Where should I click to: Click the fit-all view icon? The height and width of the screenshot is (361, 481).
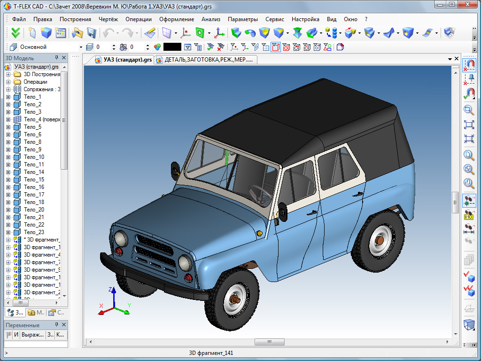[x=469, y=124]
